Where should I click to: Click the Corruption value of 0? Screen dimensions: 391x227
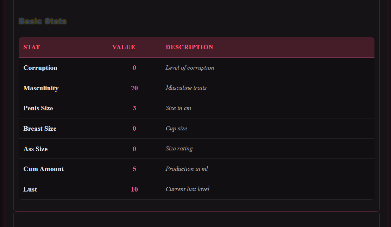tap(134, 68)
